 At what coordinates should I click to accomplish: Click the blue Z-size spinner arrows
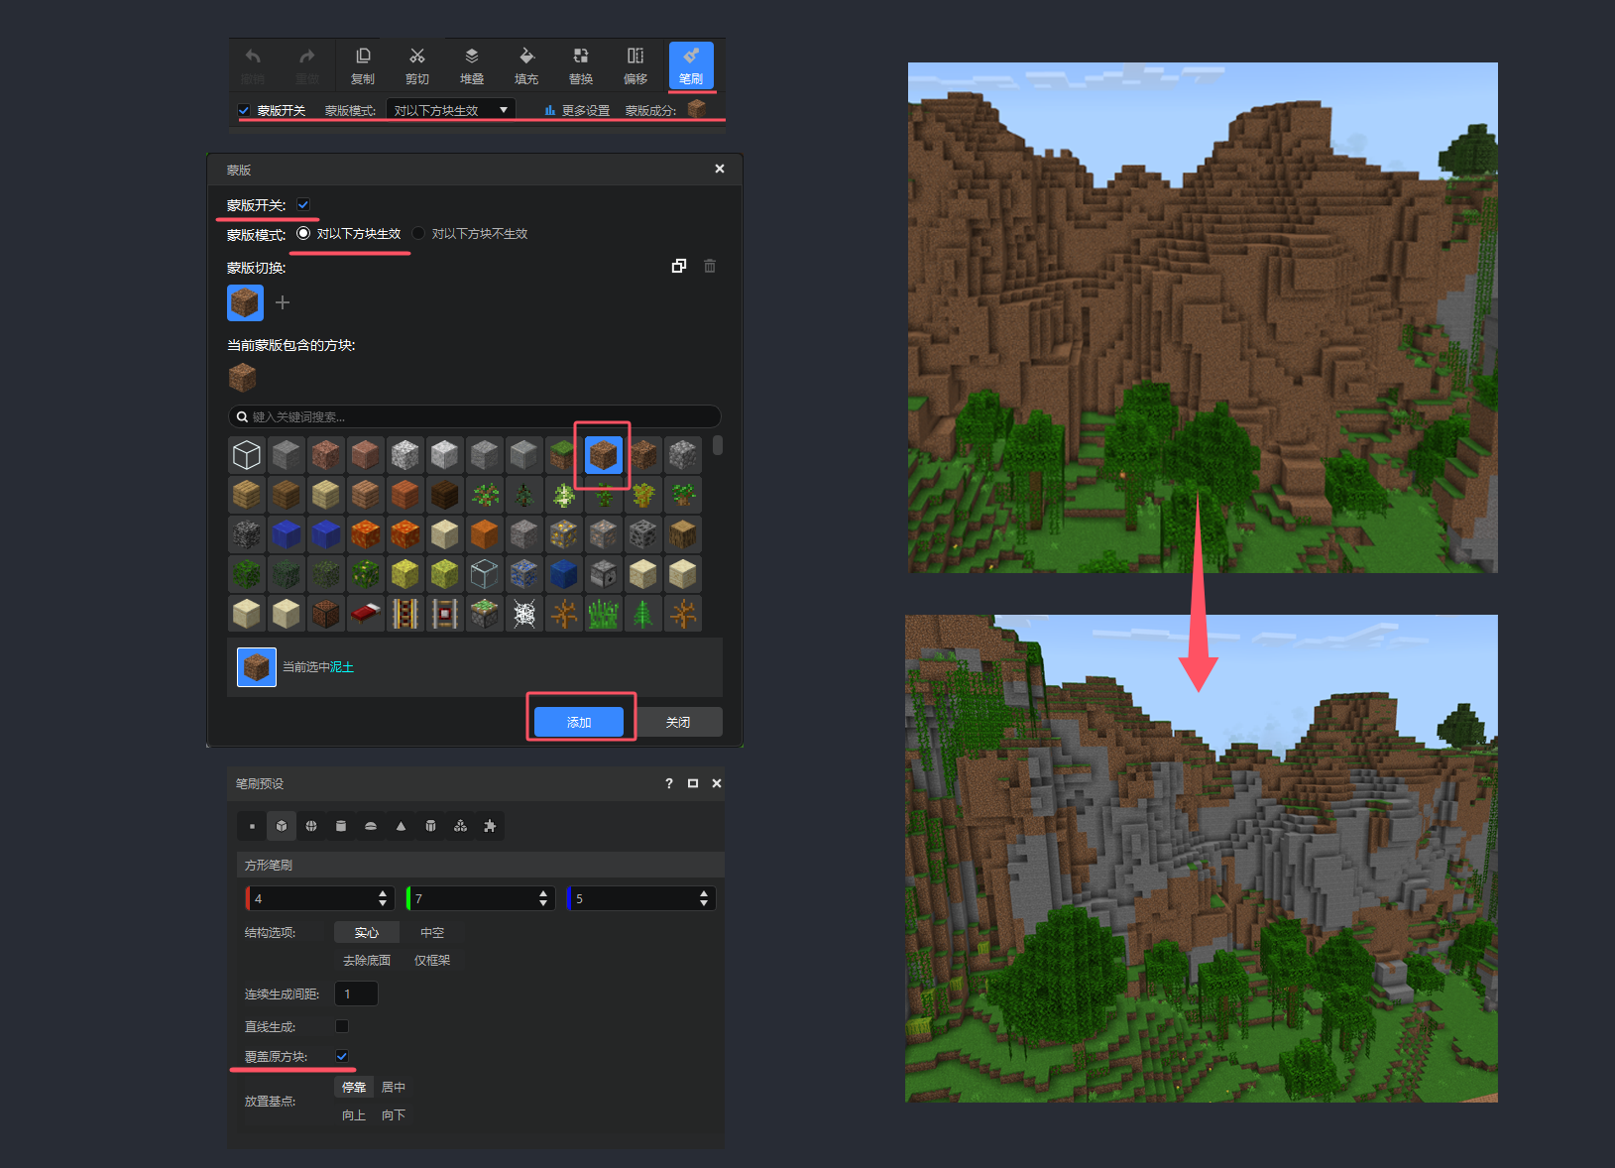pyautogui.click(x=704, y=898)
